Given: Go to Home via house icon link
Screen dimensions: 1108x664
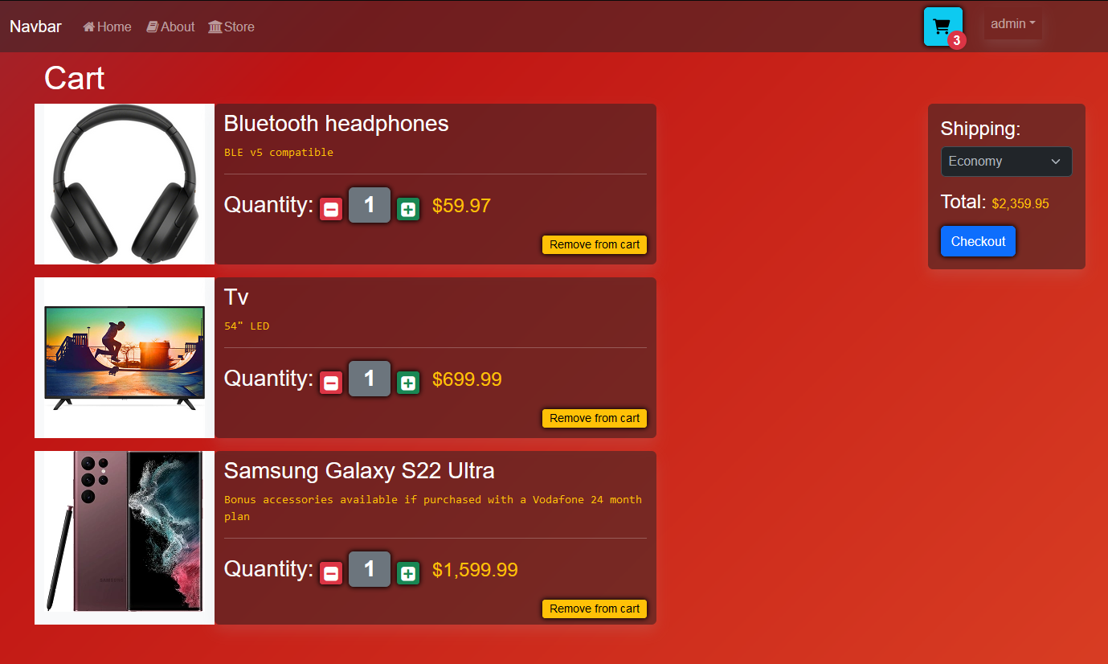Looking at the screenshot, I should tap(107, 27).
